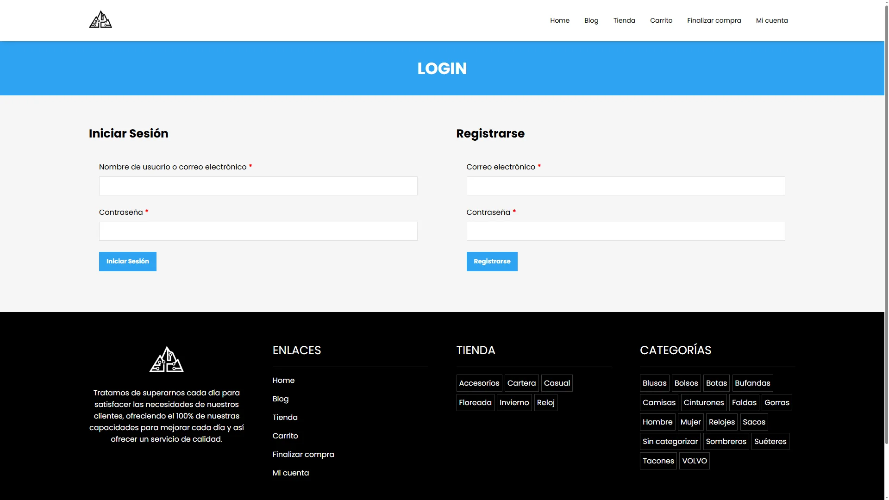Click the LOGIN page title
889x500 pixels.
click(442, 69)
